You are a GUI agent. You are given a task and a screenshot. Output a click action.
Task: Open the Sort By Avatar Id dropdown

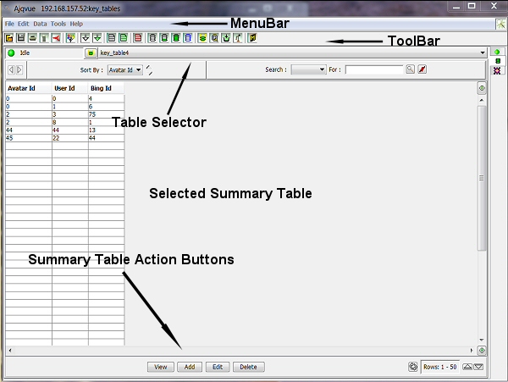tap(125, 69)
